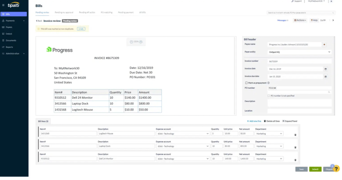
Task: Click the Undo button in duplicate notice
Action: pos(81,29)
